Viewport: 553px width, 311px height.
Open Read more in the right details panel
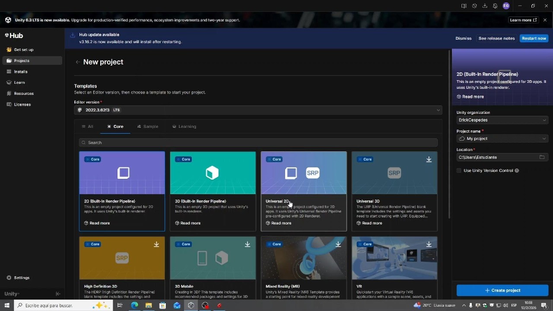tap(470, 97)
